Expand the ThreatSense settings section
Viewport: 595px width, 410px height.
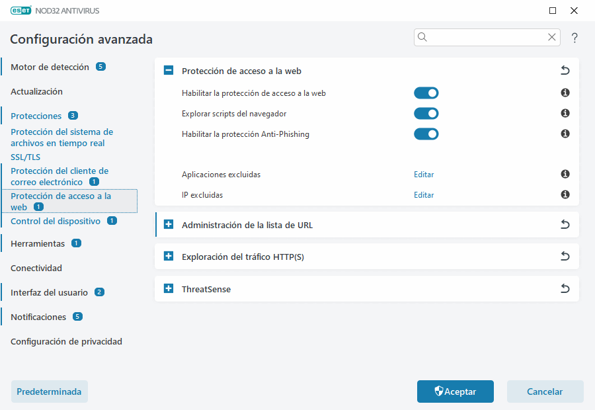point(168,288)
